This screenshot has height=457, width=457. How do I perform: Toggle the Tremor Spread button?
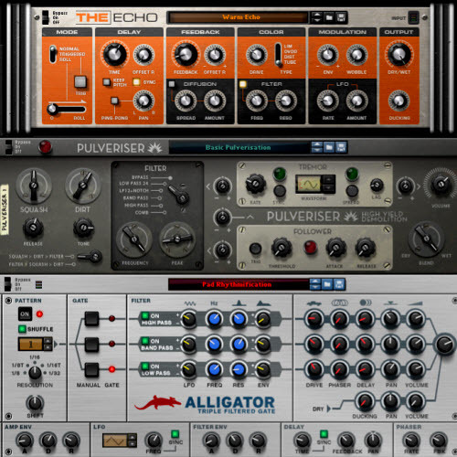click(x=352, y=191)
